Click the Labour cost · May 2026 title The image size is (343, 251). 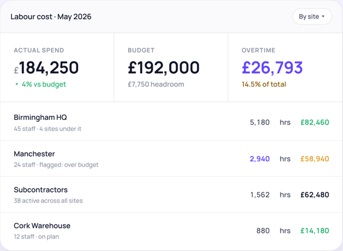click(51, 17)
